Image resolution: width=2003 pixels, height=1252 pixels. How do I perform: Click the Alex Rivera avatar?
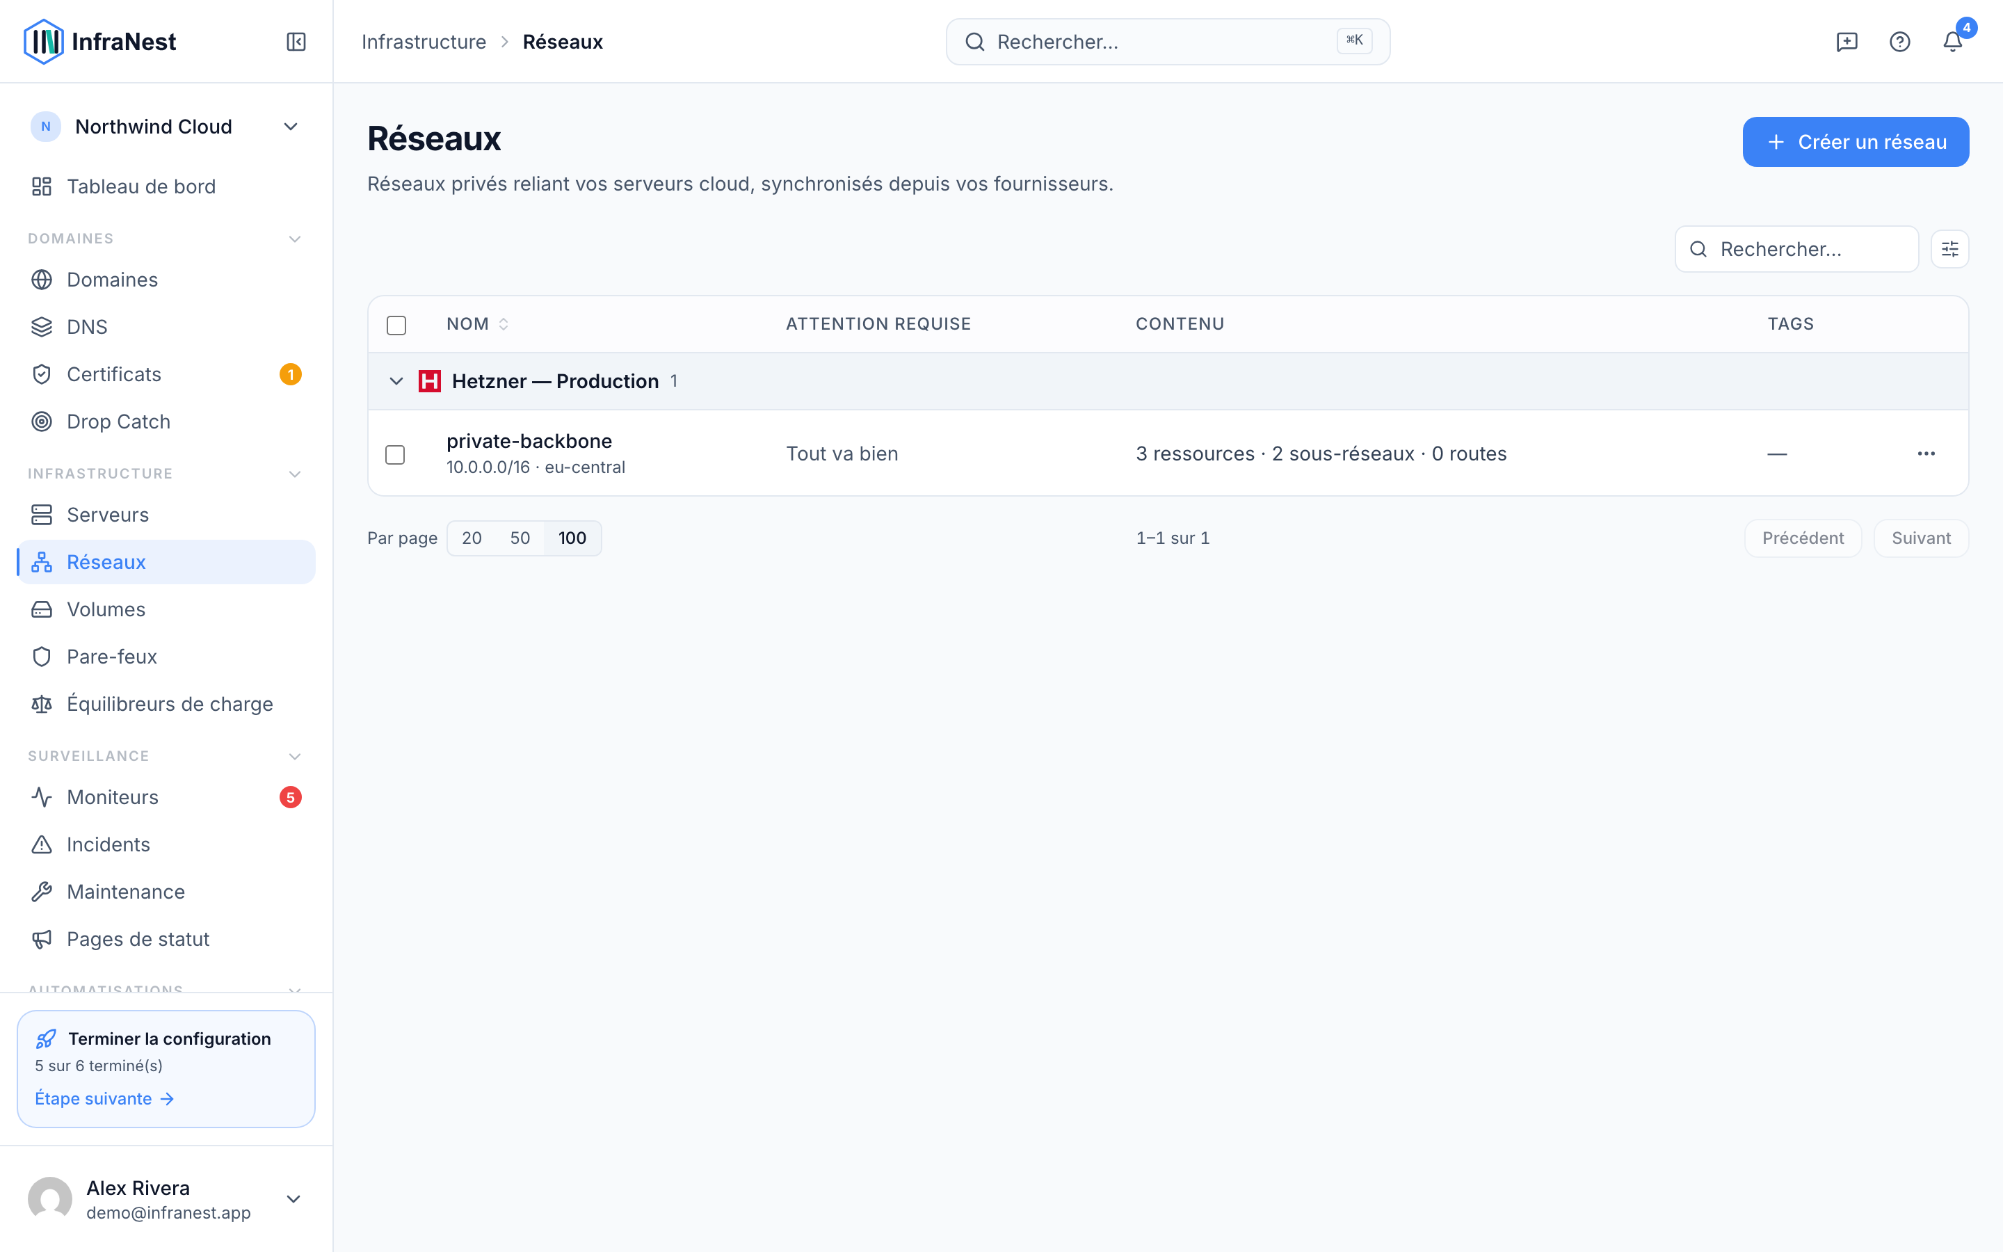pyautogui.click(x=49, y=1199)
